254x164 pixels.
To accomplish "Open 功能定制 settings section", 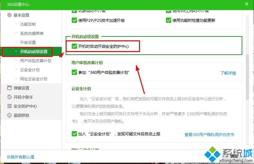I will point(28,24).
